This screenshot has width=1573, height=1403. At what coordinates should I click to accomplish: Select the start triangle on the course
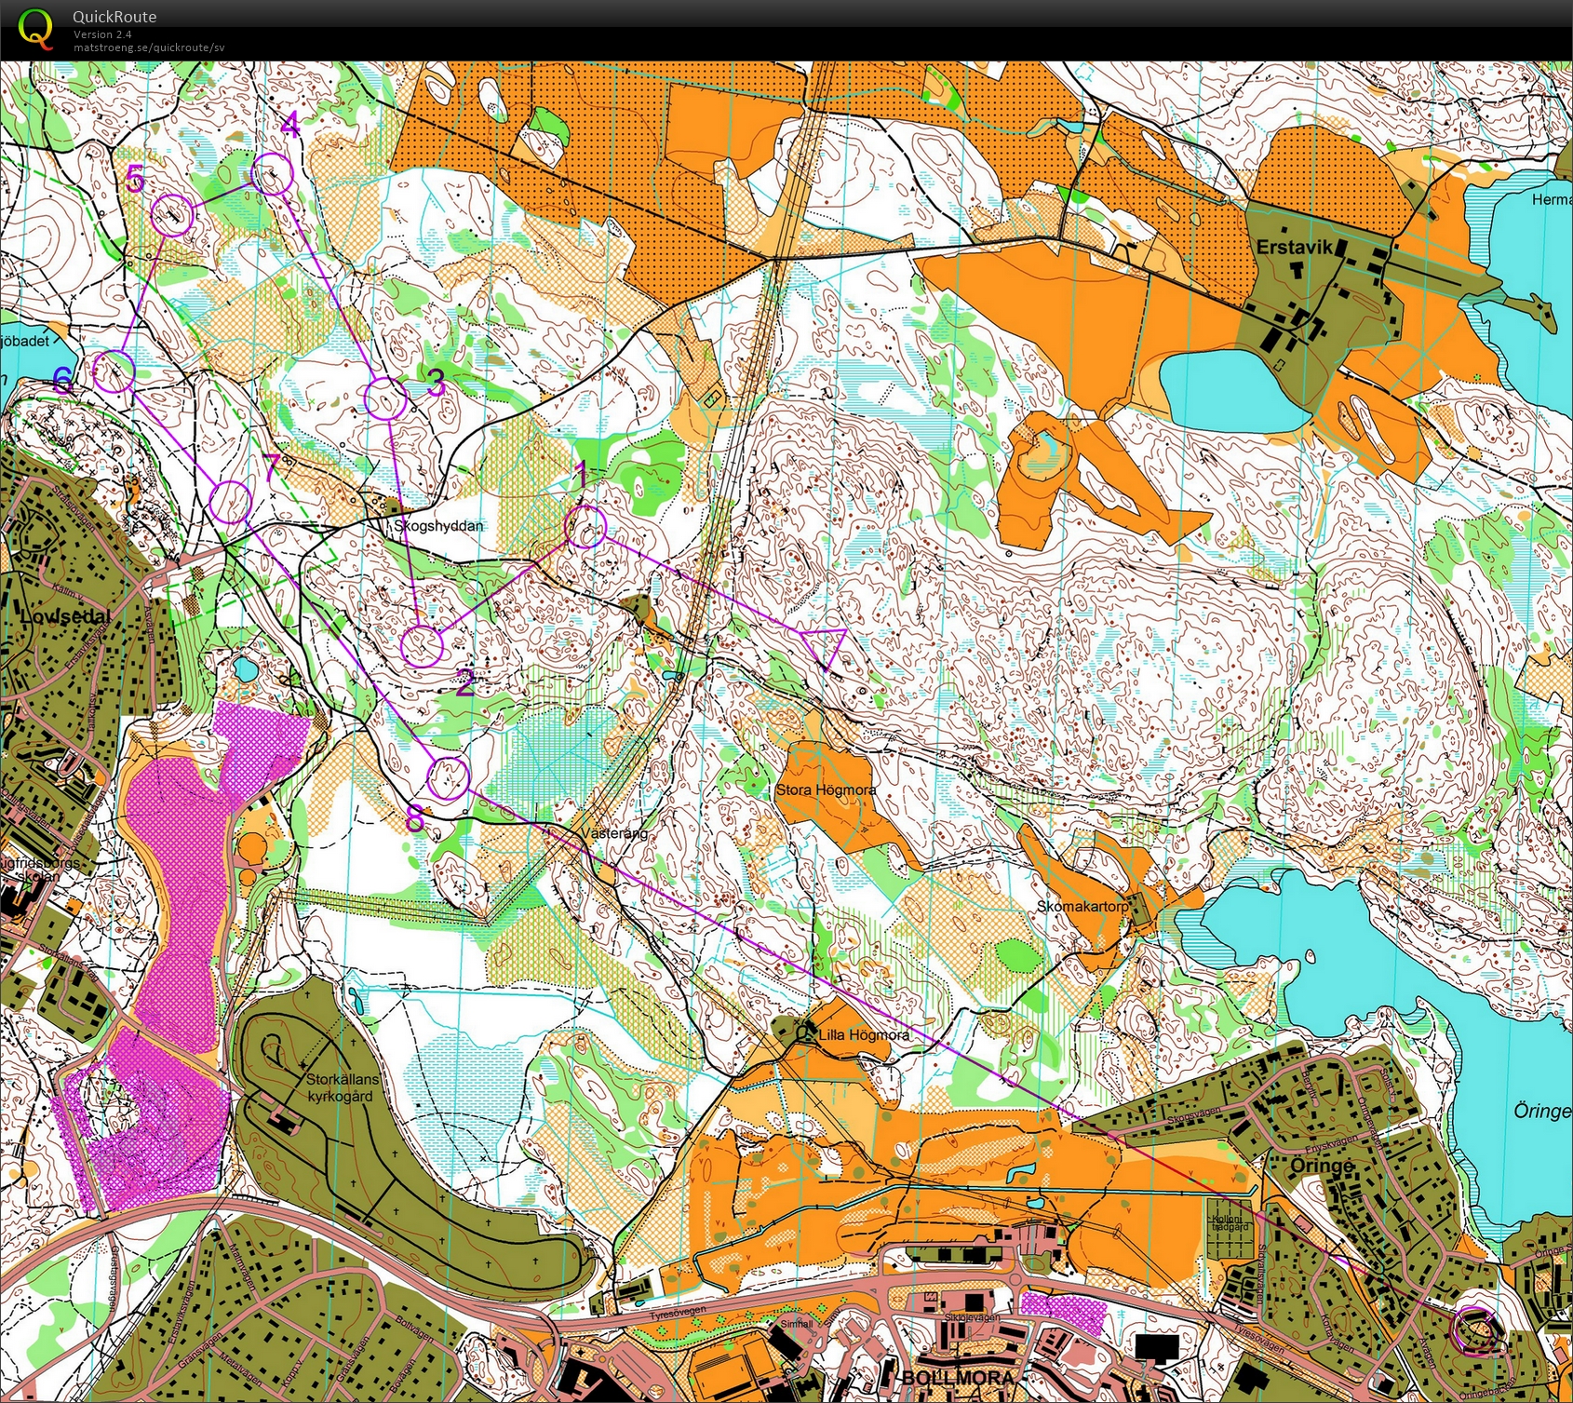tap(825, 646)
